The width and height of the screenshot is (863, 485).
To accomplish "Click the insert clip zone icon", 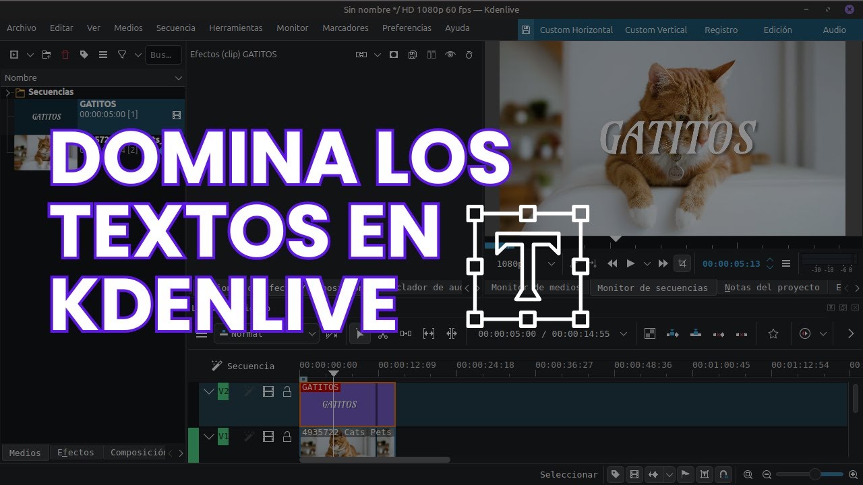I will click(x=672, y=333).
